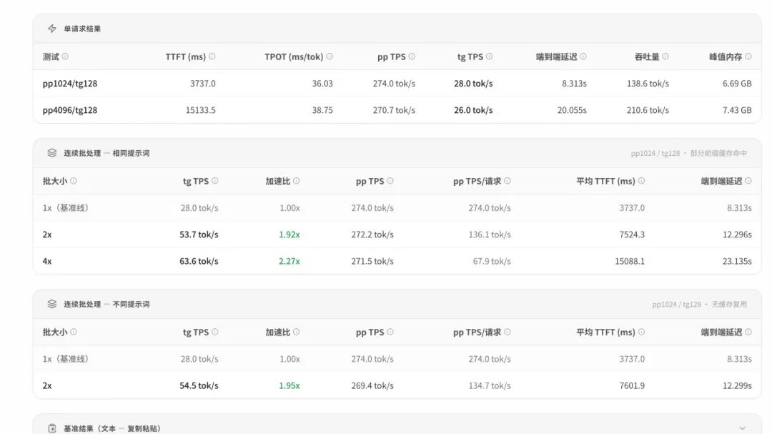Image resolution: width=772 pixels, height=434 pixels.
Task: Click the 63.6 tok/s tg TPS value
Action: pyautogui.click(x=199, y=261)
